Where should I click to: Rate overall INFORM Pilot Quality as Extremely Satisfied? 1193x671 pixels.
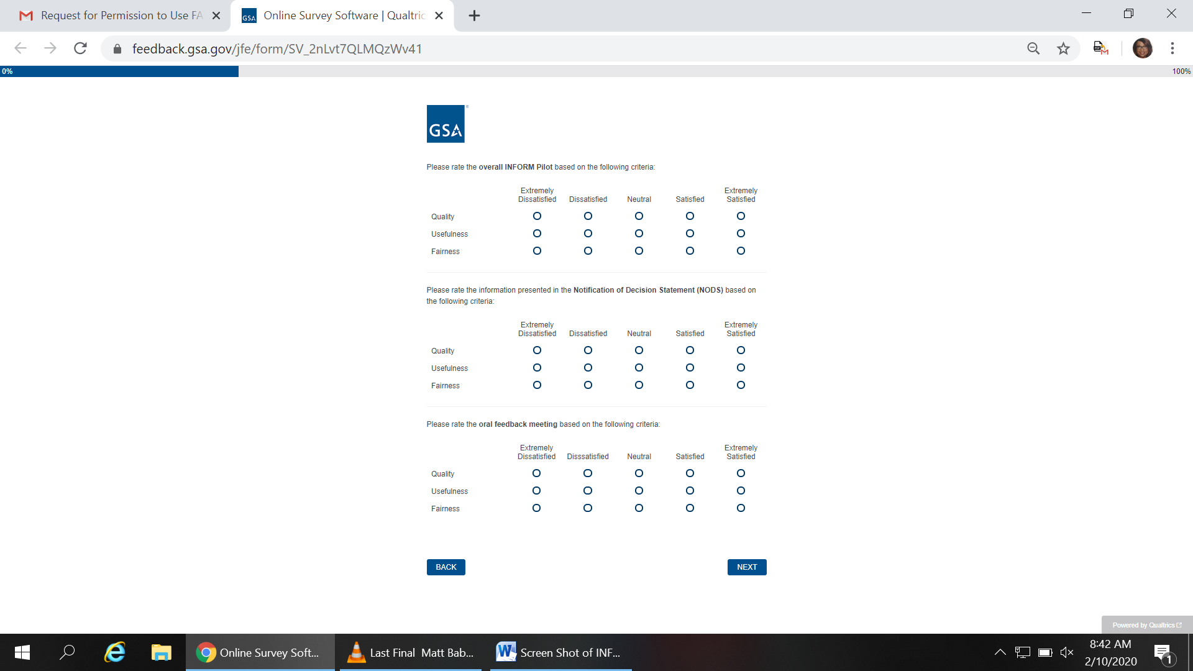click(x=741, y=216)
